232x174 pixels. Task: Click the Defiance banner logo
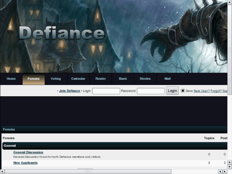tap(62, 33)
